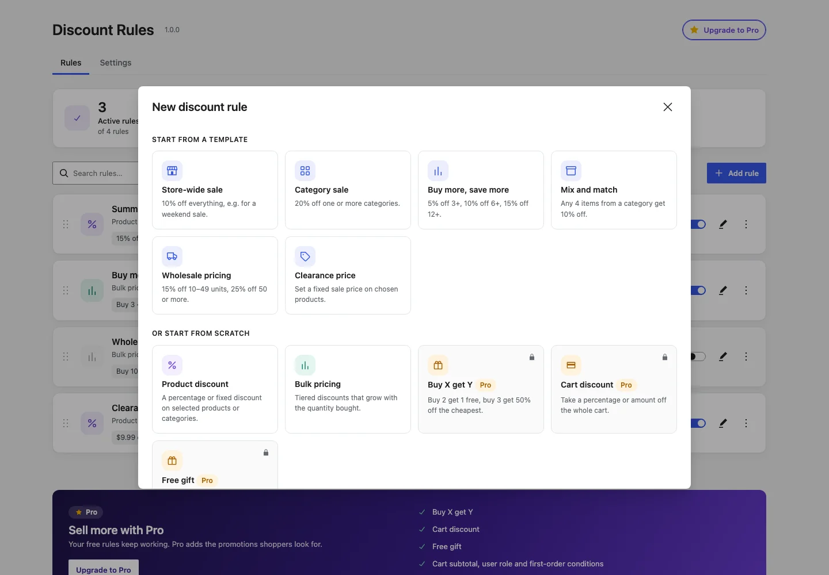
Task: Click the lock icon on Buy X get Y
Action: (x=532, y=357)
